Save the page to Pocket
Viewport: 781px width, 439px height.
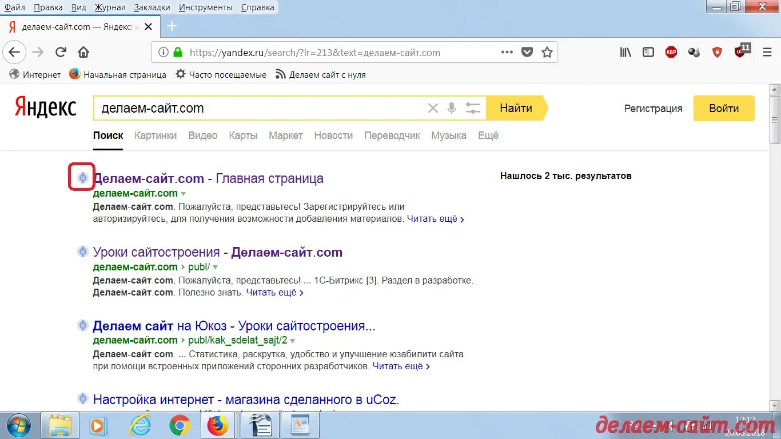pyautogui.click(x=527, y=53)
